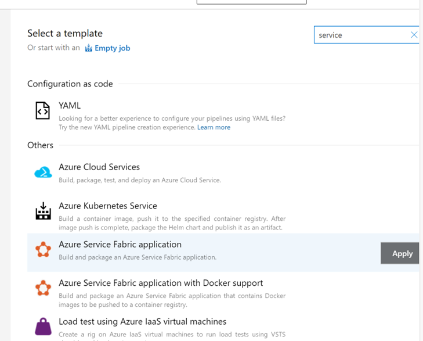
Task: Click the Service Fabric with Docker icon
Action: point(43,289)
